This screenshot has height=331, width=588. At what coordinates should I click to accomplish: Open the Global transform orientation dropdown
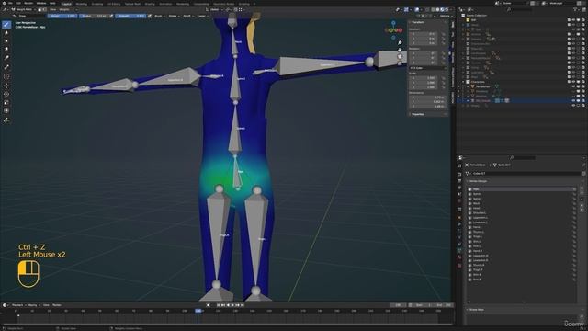pos(214,9)
